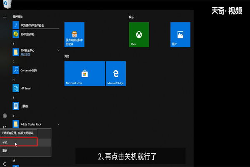
Task: Open the Documents icon in Start sidebar
Action: [5, 127]
